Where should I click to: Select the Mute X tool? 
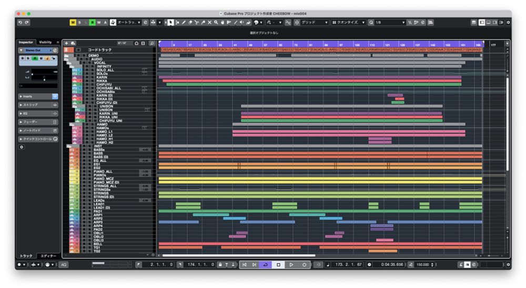[x=210, y=23]
